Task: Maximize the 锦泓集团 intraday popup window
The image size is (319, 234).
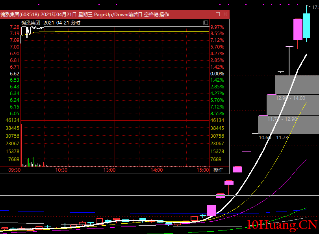Action: tap(218, 14)
